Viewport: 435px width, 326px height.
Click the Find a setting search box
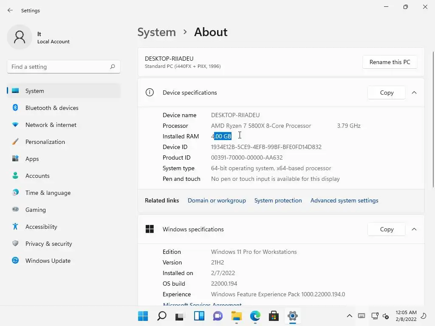click(x=64, y=67)
